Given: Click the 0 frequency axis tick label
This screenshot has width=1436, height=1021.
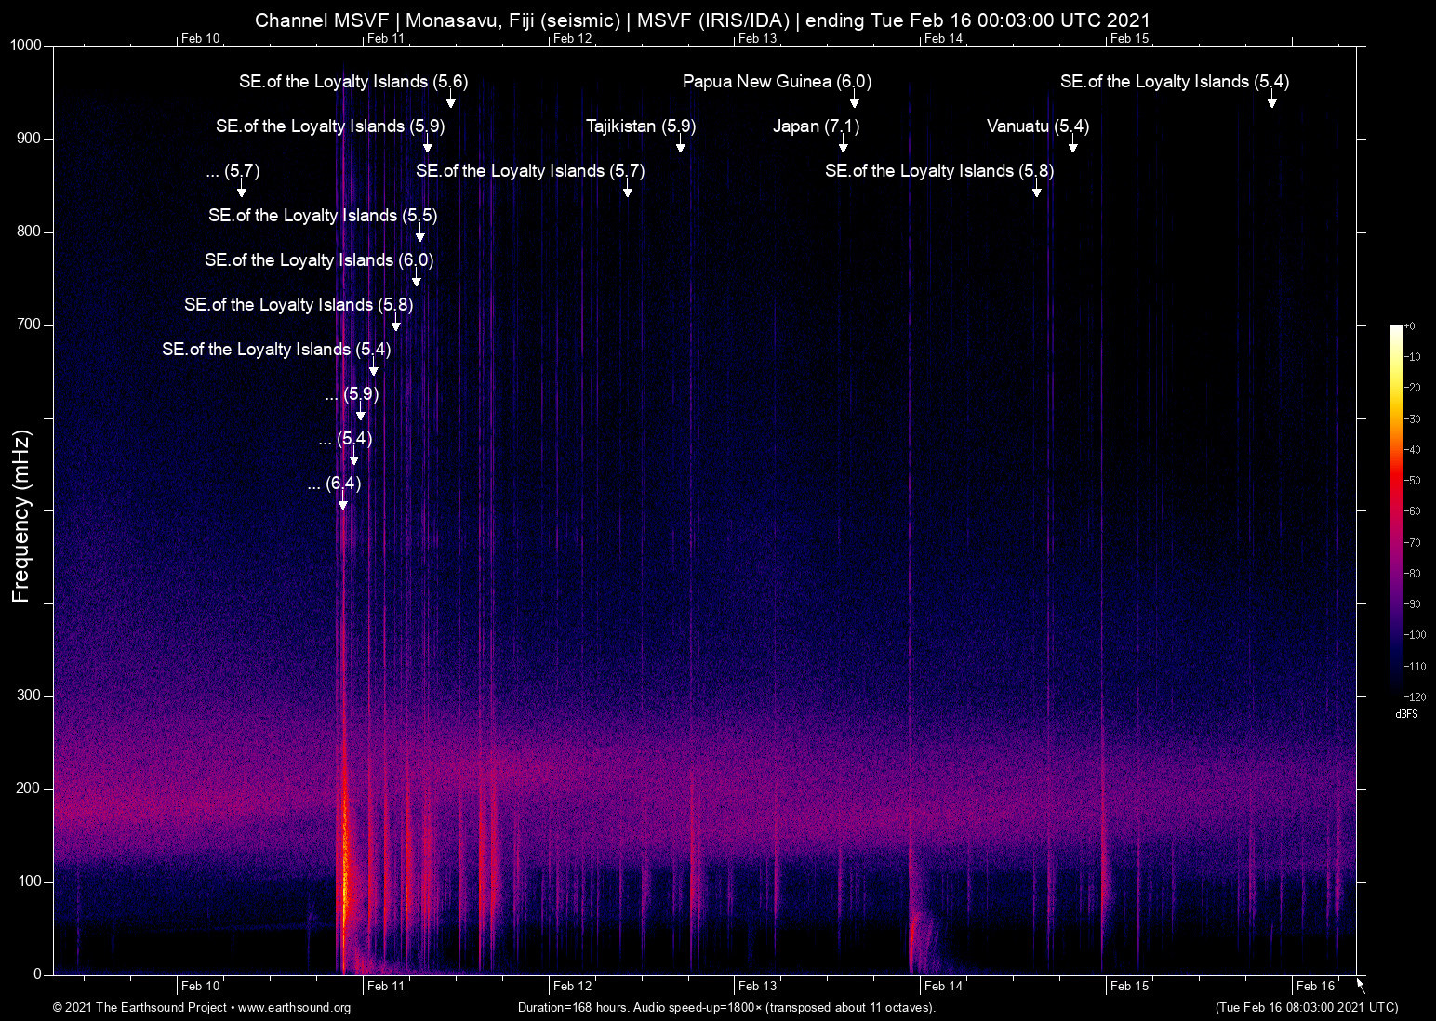Looking at the screenshot, I should (x=37, y=975).
